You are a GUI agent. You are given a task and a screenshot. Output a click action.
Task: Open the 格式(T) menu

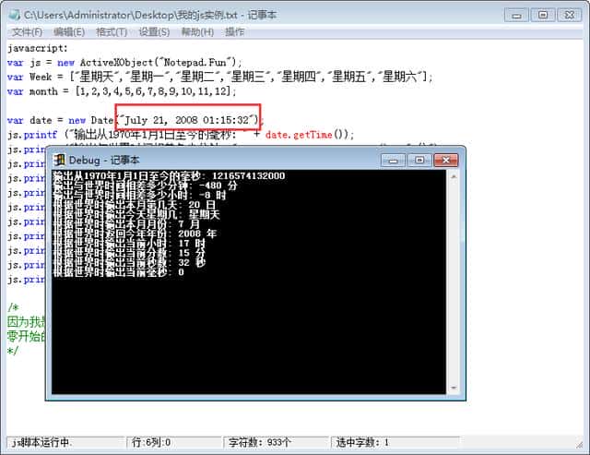(x=112, y=32)
